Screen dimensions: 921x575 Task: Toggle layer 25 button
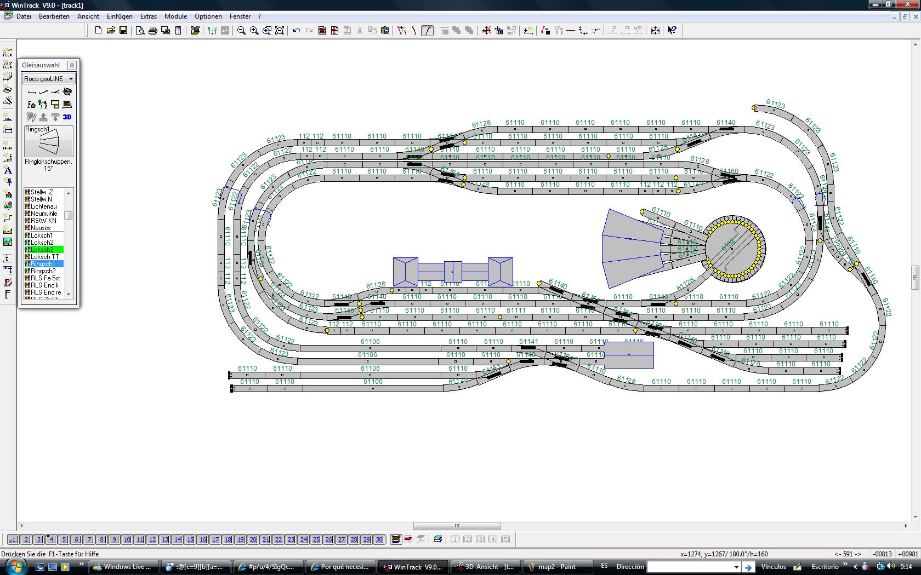point(316,539)
